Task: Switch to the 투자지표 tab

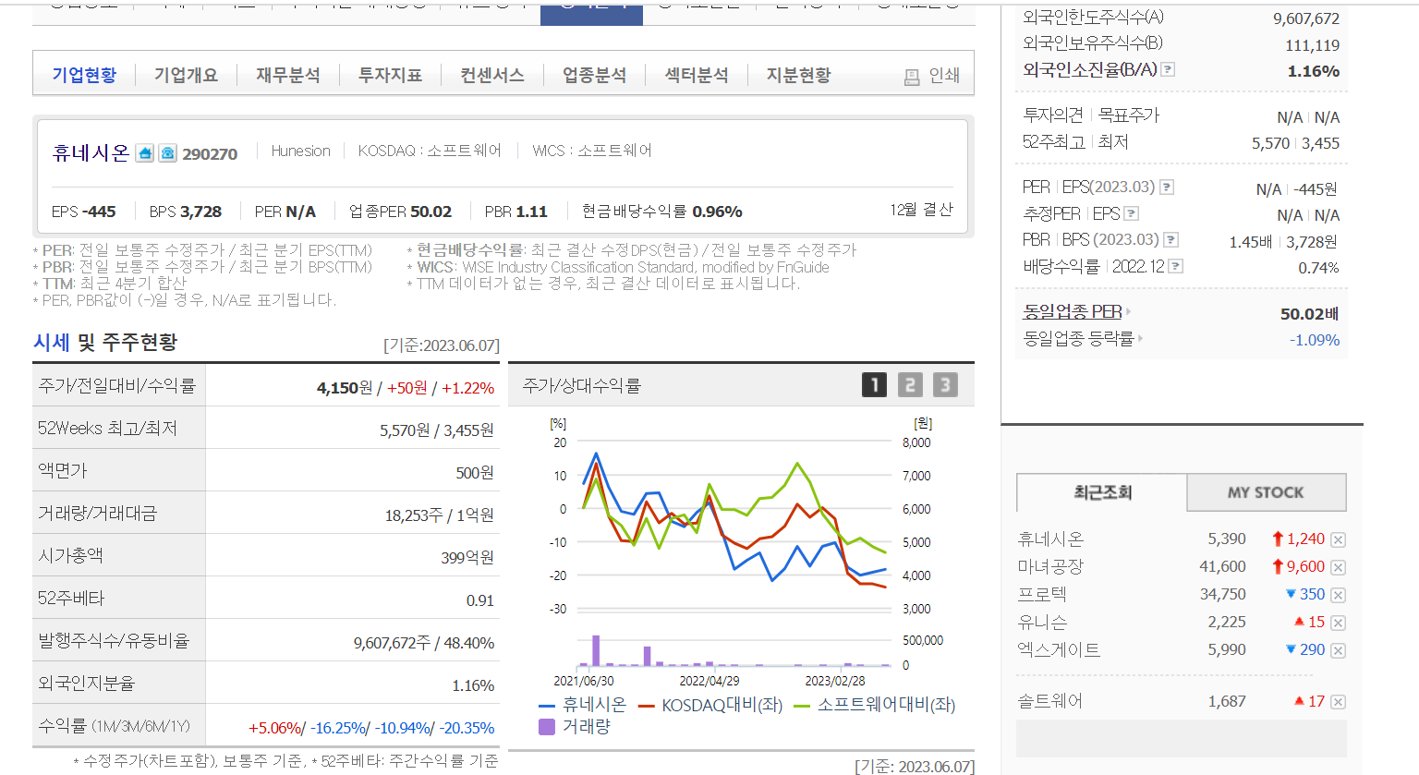Action: pos(390,75)
